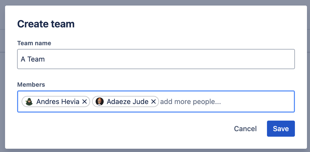
Task: Click blank dialog area right of 'Create team' title
Action: pos(189,24)
